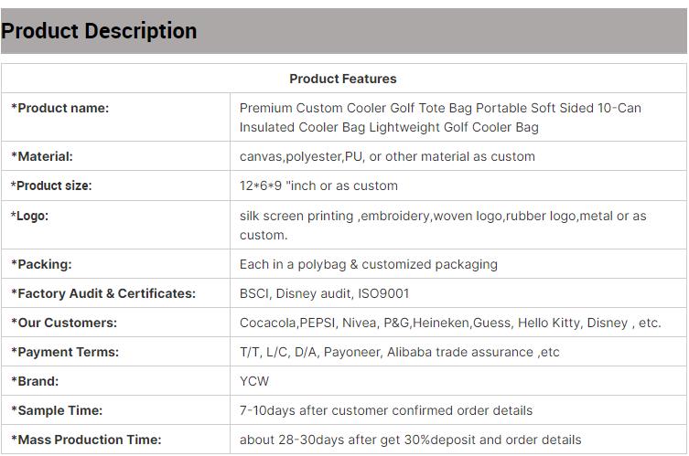
Task: Select the *Factory Audit & Certificates: label
Action: point(103,293)
